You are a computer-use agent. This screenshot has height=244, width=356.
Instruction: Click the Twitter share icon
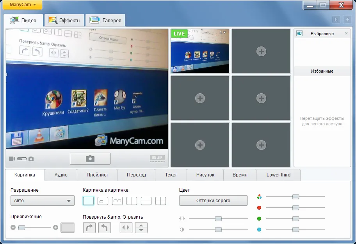click(336, 20)
